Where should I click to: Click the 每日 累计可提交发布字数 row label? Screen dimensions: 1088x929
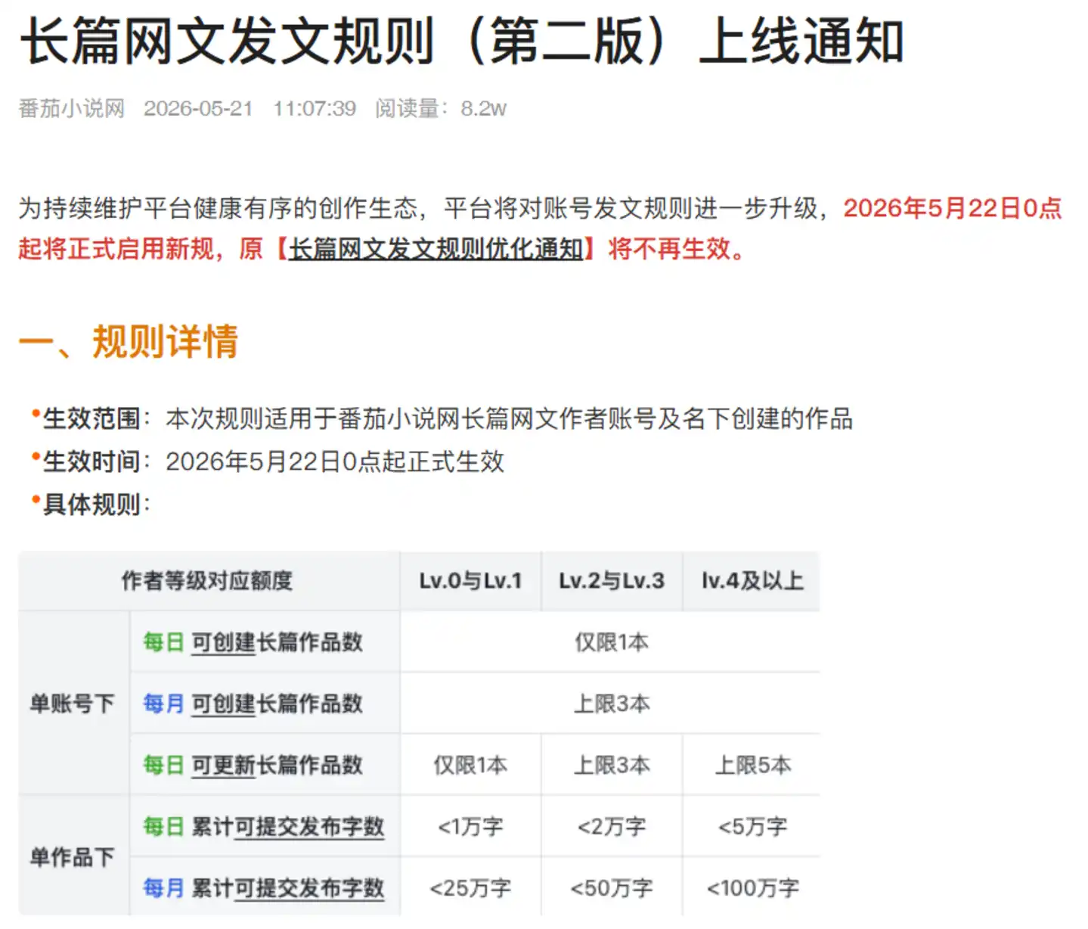tap(264, 826)
